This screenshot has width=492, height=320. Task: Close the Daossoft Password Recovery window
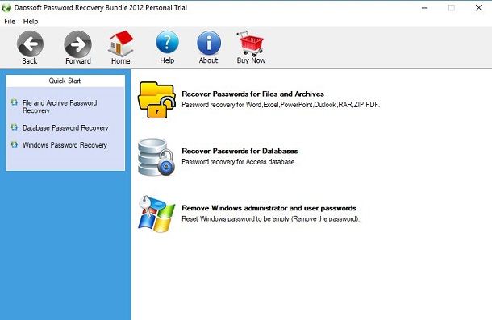click(479, 8)
